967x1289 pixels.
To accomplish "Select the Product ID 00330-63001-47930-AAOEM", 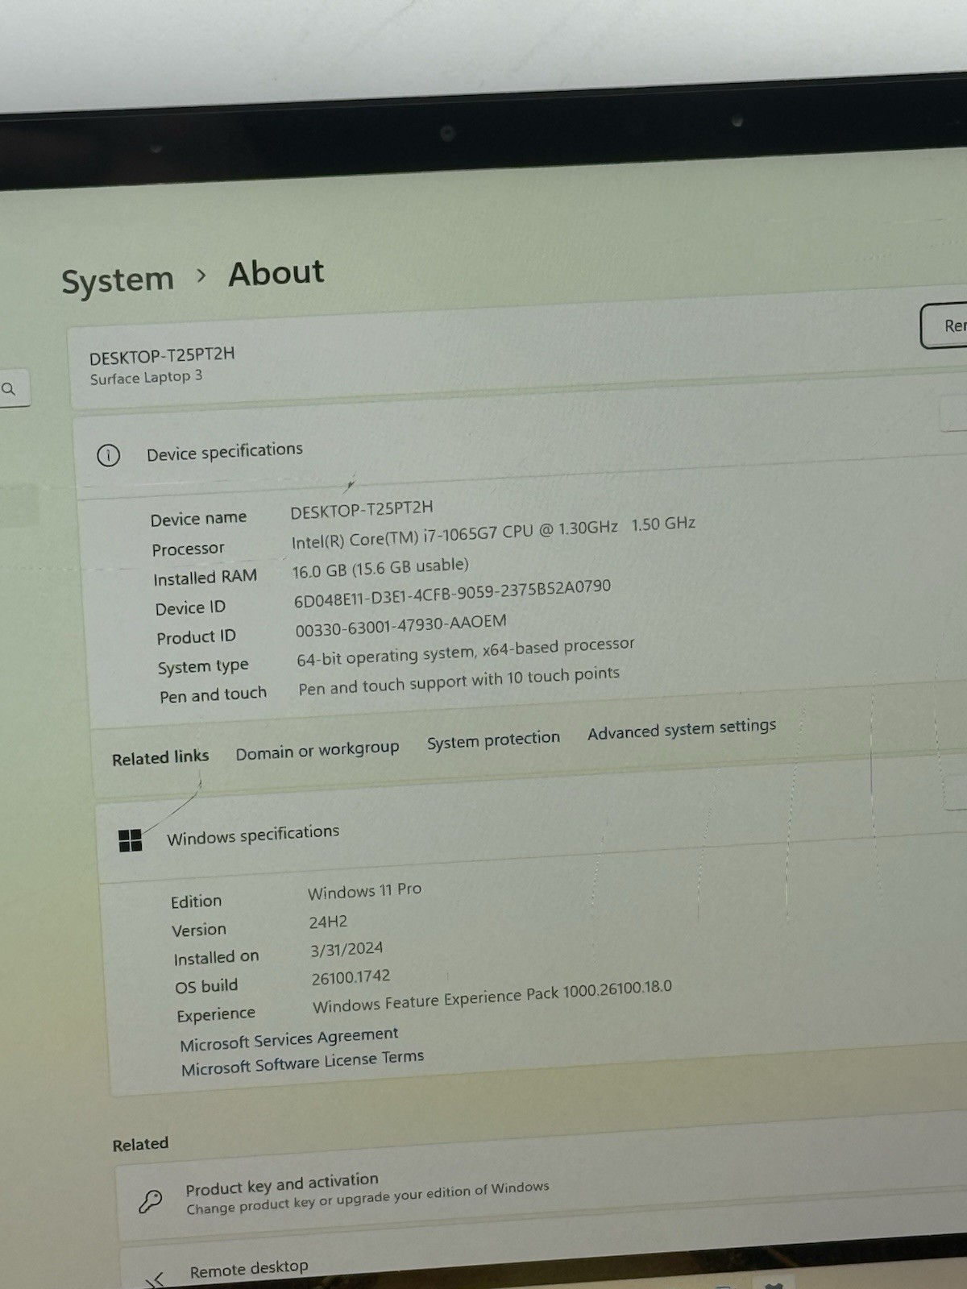I will 400,626.
